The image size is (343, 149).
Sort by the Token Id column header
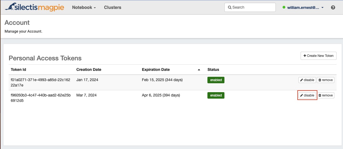coord(18,70)
